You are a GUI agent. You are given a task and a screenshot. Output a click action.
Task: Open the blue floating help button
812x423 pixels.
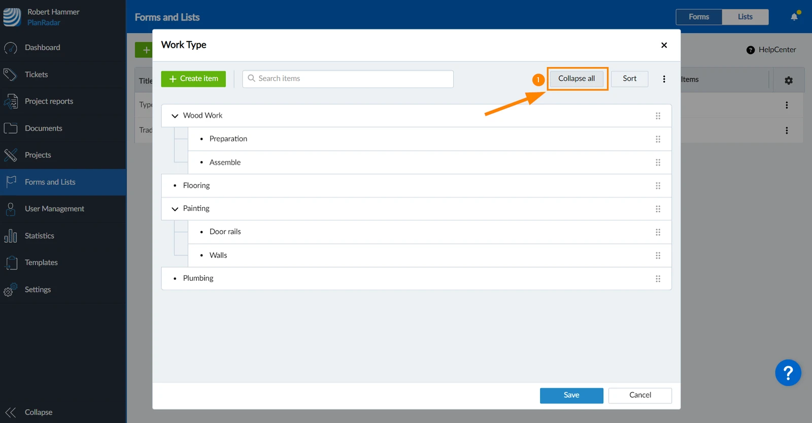pyautogui.click(x=788, y=373)
